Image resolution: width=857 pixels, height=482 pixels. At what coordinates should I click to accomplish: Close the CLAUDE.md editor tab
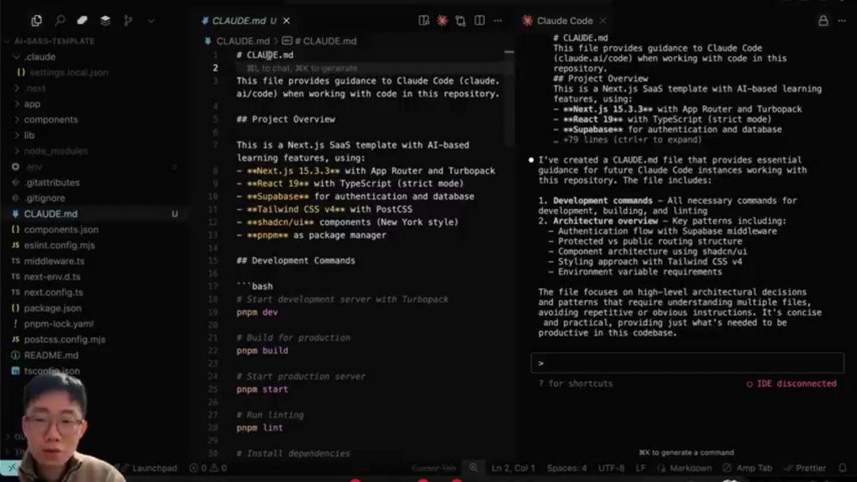coord(286,21)
